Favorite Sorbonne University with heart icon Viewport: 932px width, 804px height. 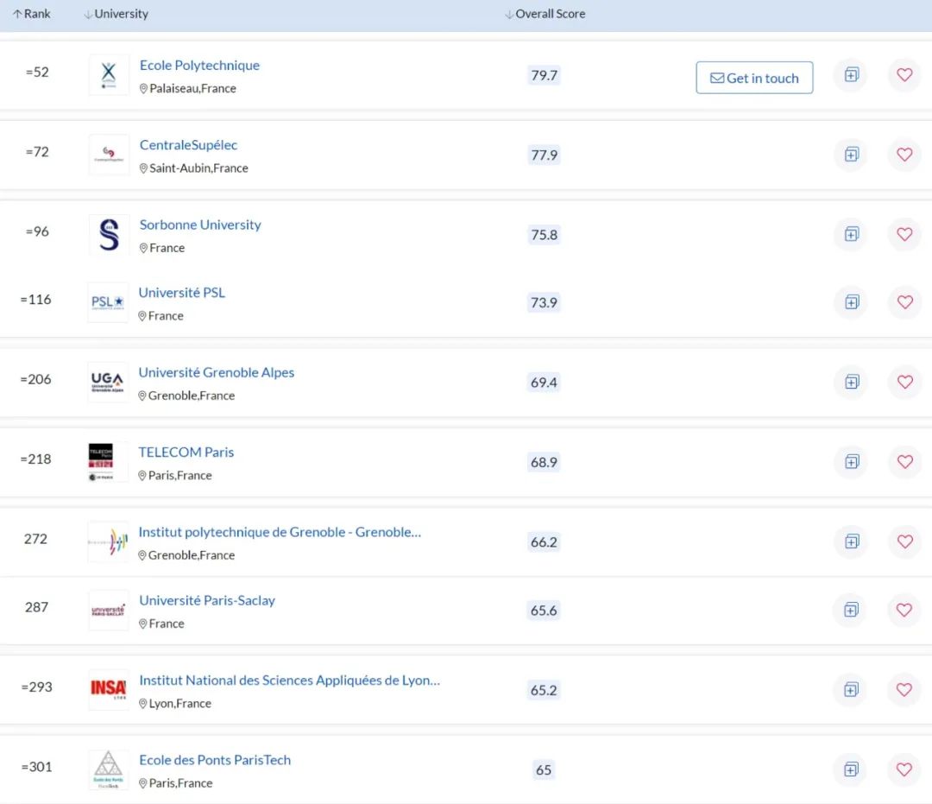(904, 234)
